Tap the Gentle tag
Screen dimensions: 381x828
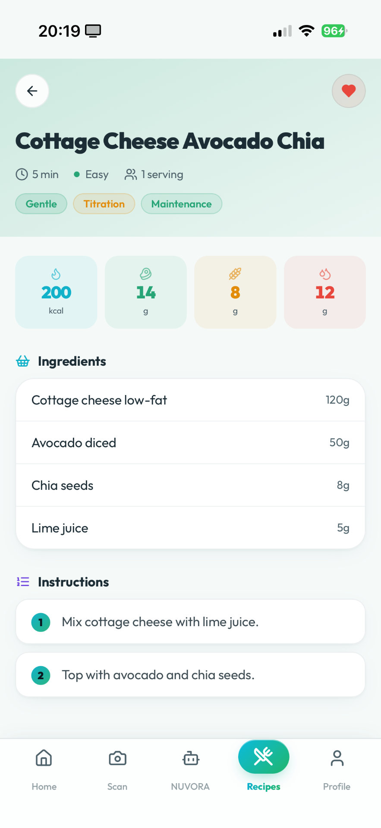pos(41,204)
